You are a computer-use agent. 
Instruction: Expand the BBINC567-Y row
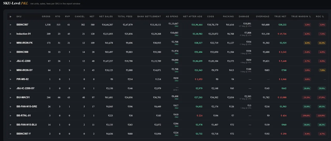coord(11,134)
